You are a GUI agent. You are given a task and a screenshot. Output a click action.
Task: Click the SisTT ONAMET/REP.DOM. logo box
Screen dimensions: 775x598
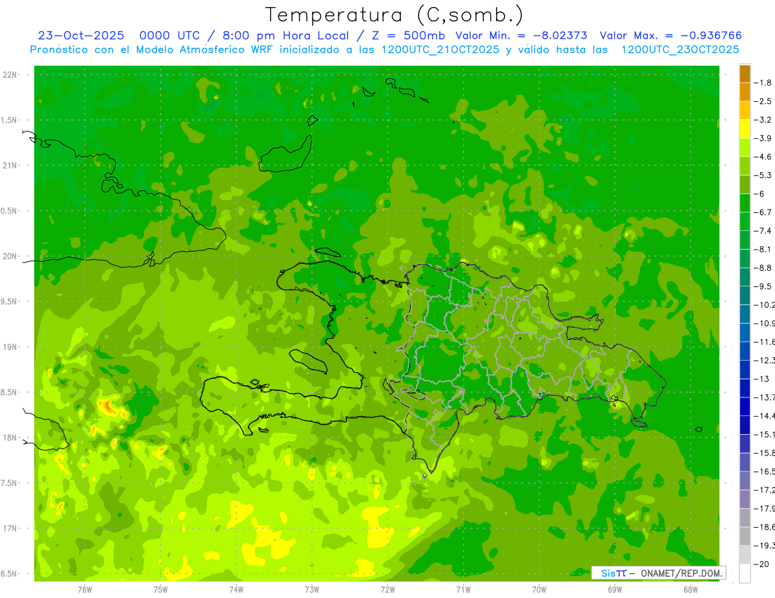point(658,573)
